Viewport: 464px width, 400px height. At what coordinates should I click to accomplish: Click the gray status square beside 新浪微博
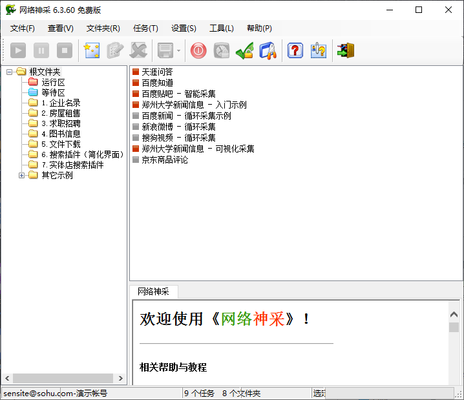point(136,127)
